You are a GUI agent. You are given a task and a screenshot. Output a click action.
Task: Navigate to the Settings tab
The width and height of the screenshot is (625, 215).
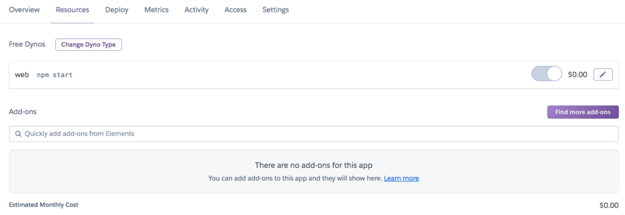pyautogui.click(x=276, y=10)
